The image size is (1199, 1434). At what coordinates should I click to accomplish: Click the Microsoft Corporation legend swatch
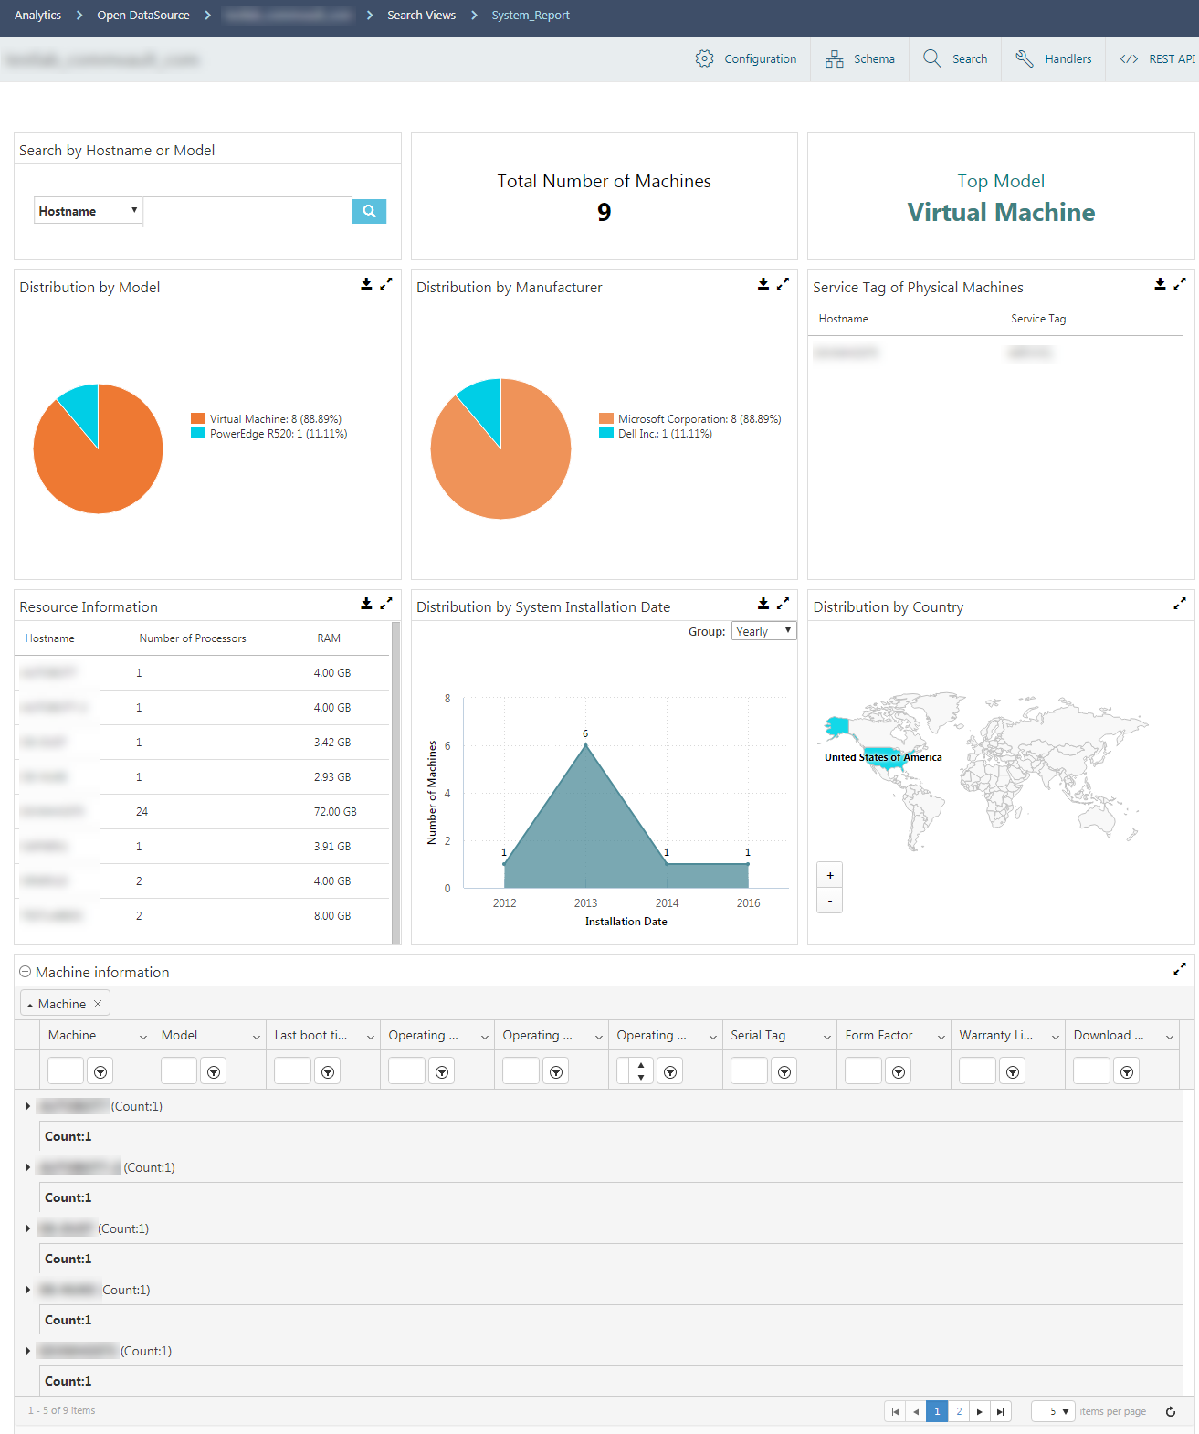606,419
